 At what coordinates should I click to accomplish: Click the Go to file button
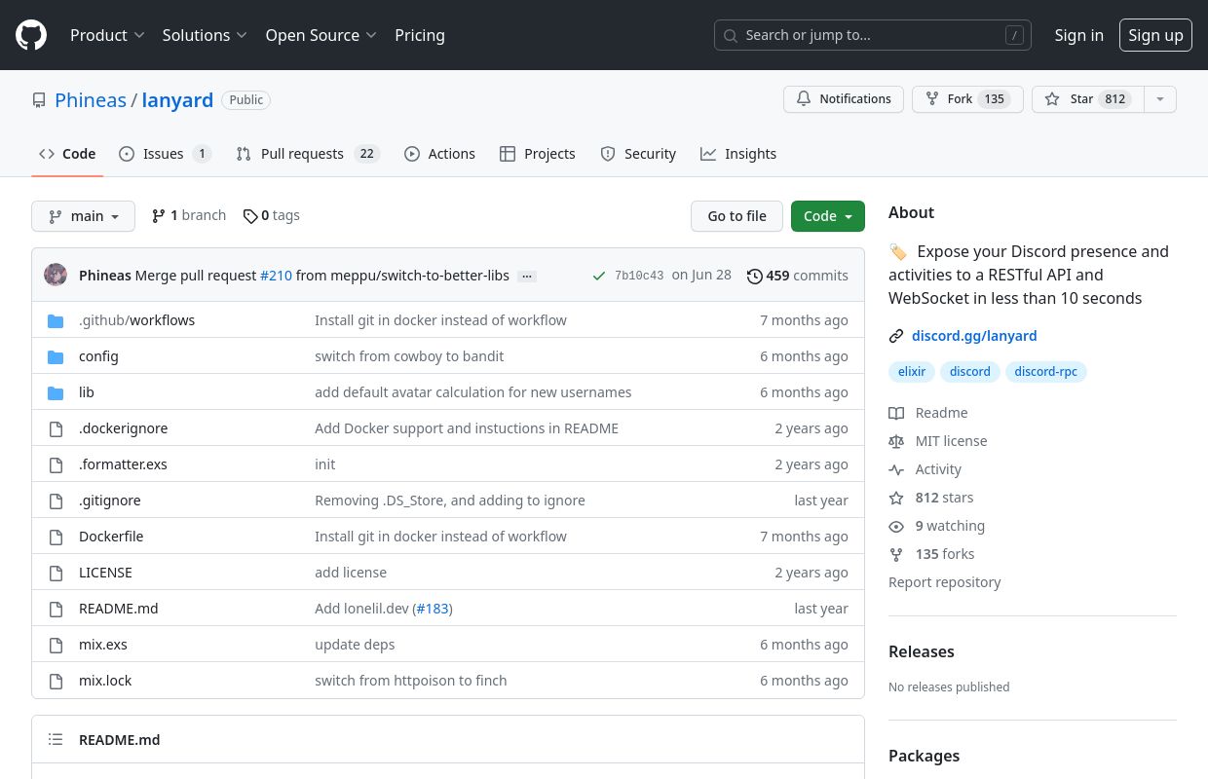pos(736,216)
